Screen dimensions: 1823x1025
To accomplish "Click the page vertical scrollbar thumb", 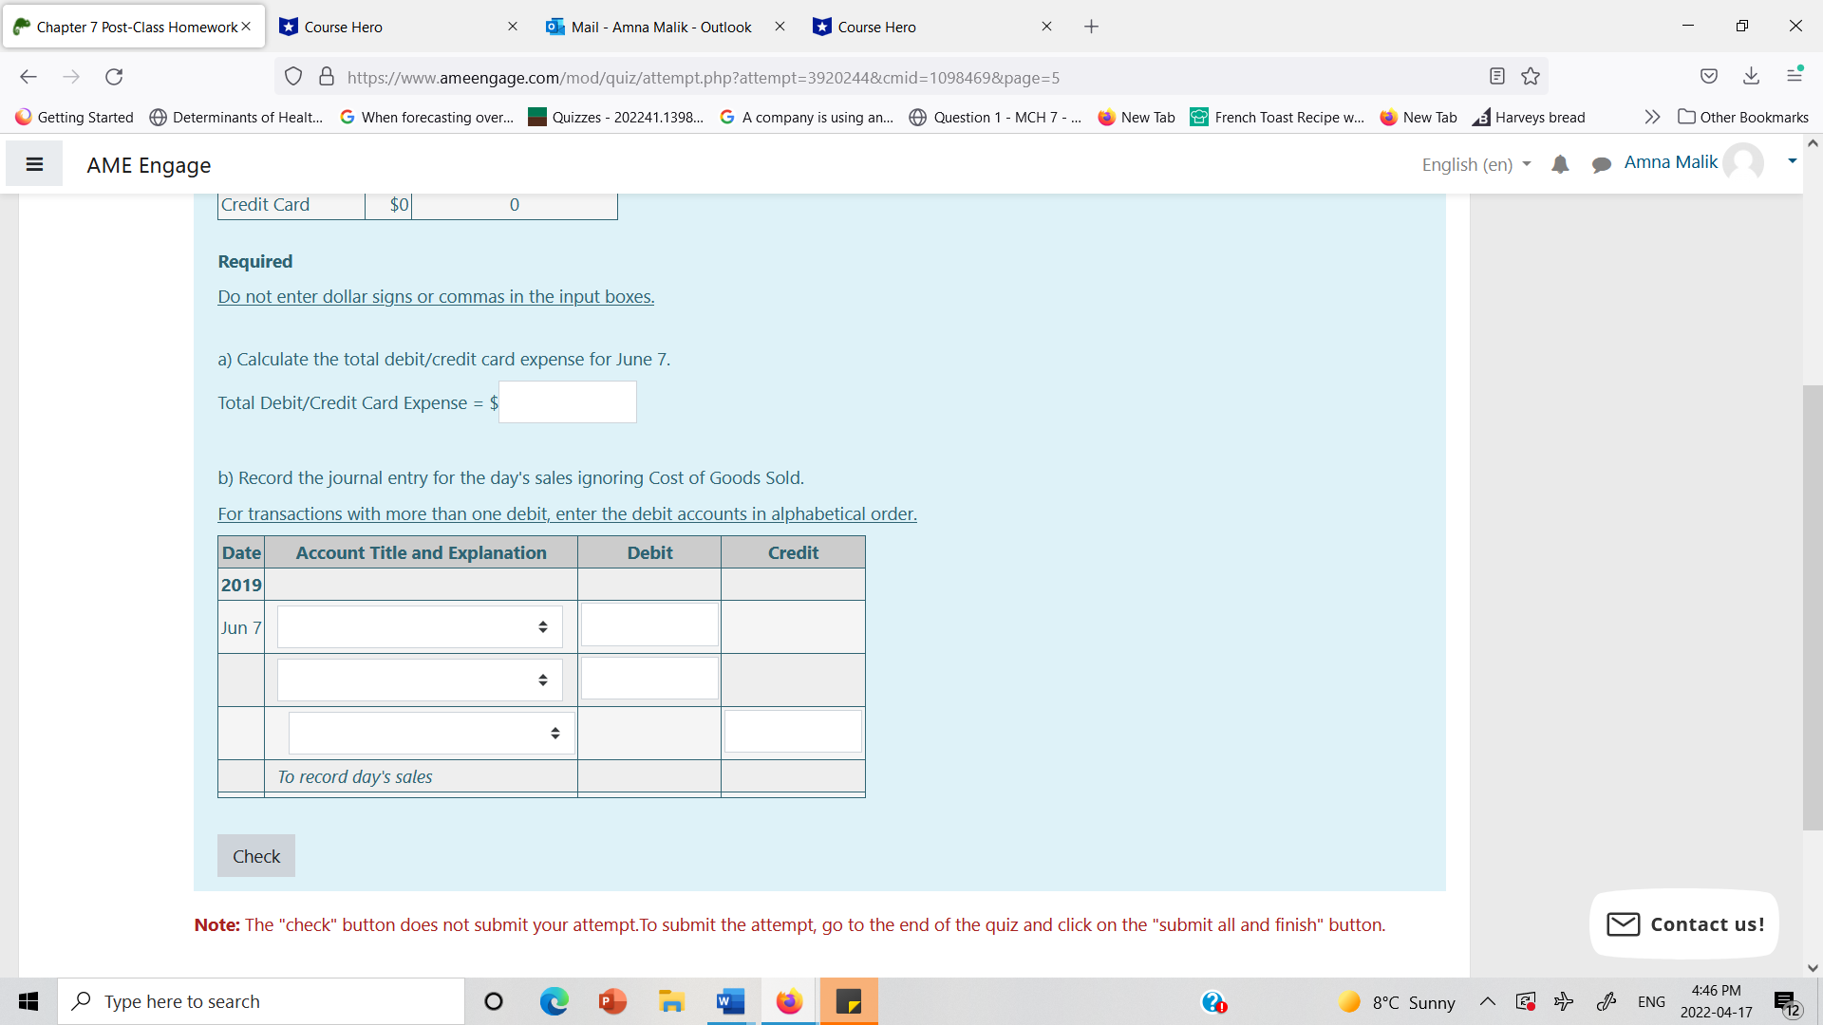I will pos(1812,607).
